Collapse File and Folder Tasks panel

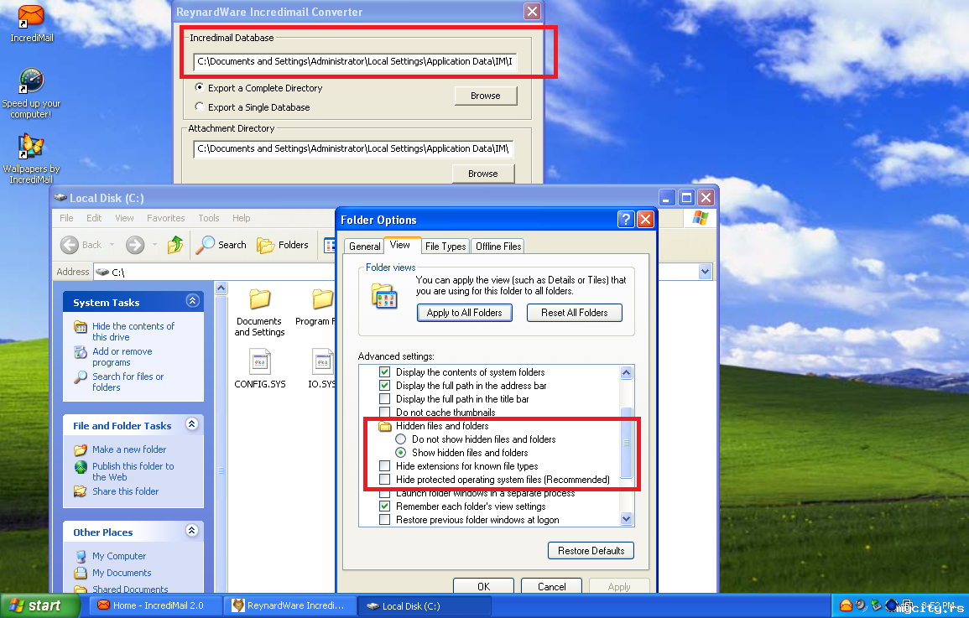coord(191,424)
